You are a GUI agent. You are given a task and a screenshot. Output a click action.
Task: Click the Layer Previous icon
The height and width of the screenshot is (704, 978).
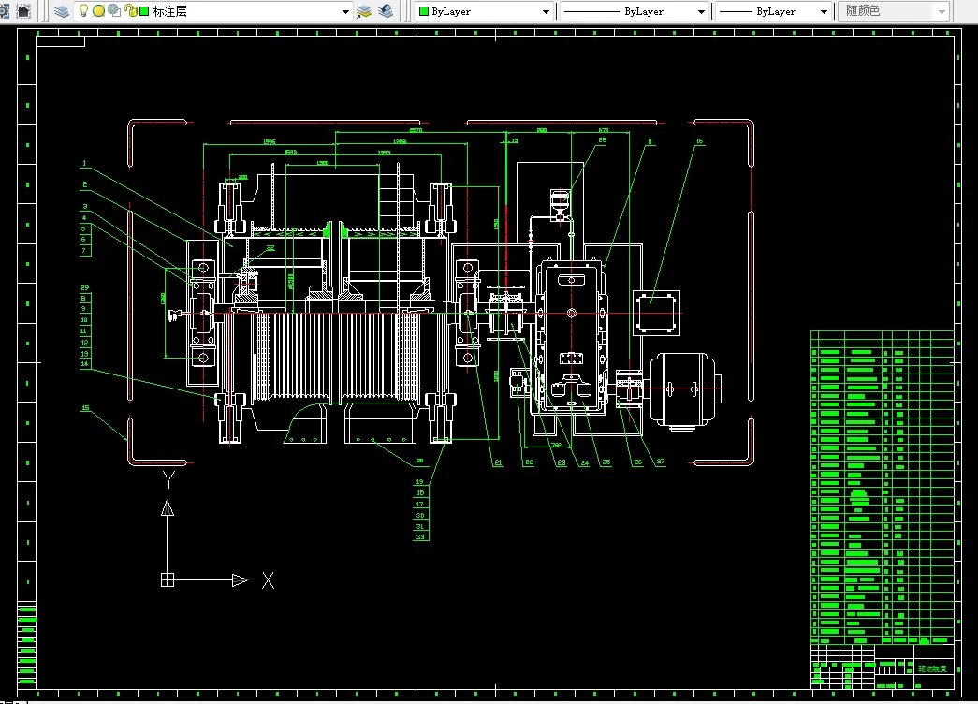[387, 11]
